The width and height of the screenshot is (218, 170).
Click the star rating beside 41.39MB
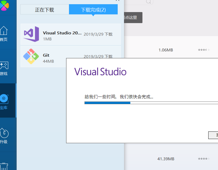(x=204, y=159)
